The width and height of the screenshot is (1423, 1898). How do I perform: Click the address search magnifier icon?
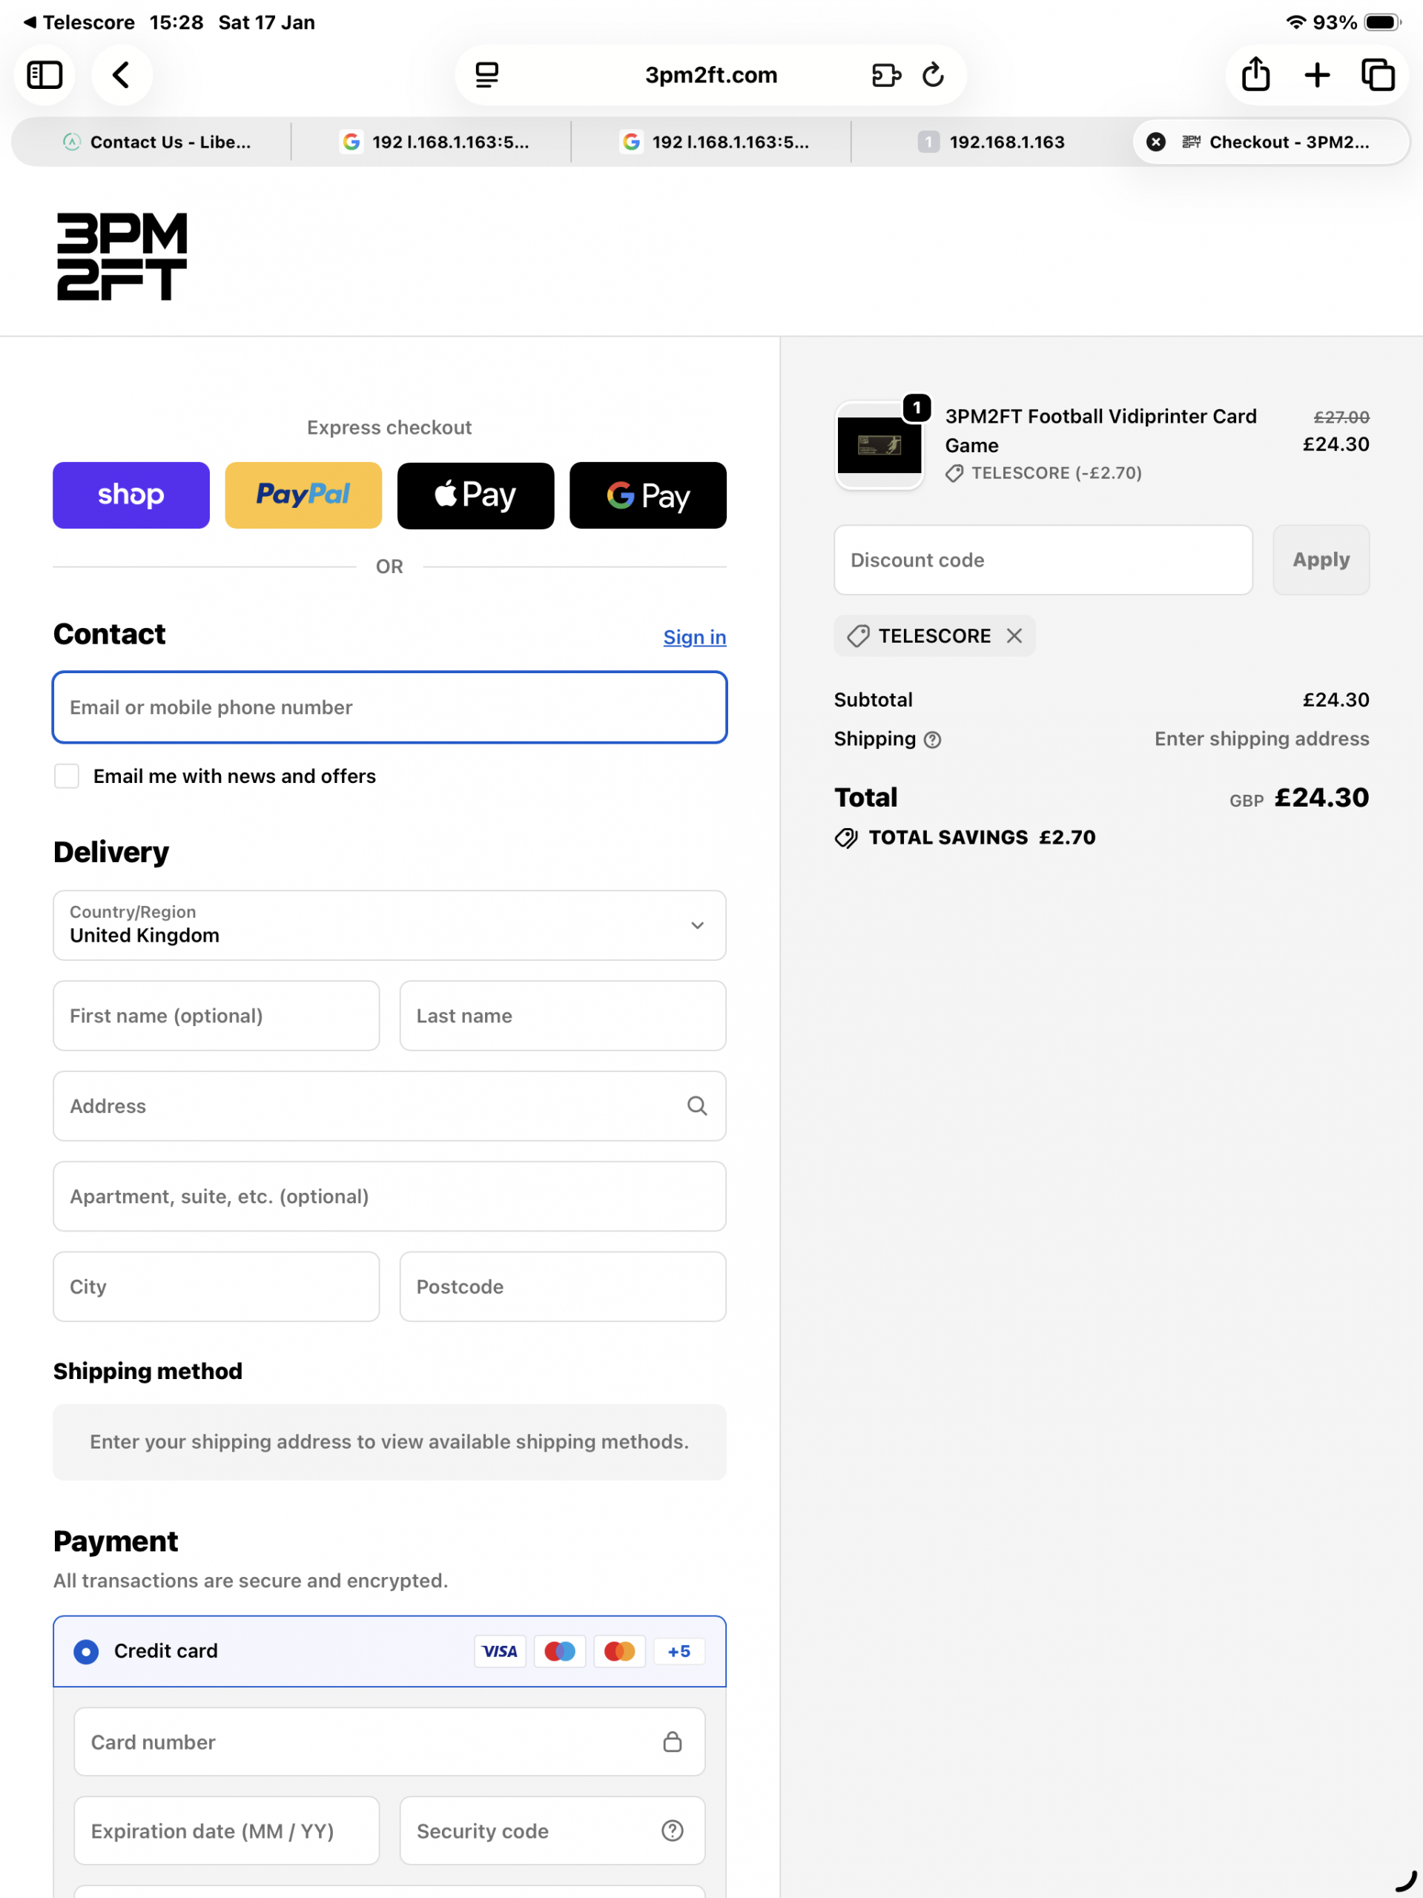(x=697, y=1106)
